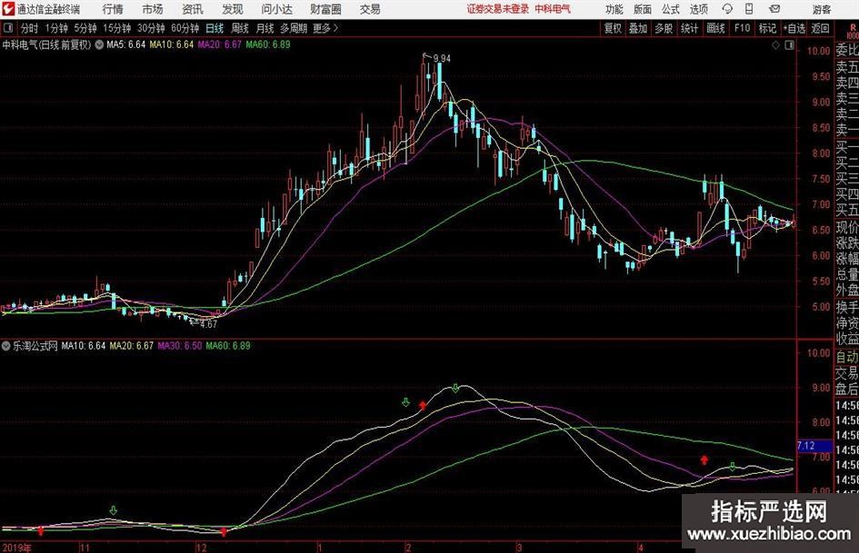Click the 复权 toolbar button
This screenshot has height=553, width=859.
[x=613, y=28]
